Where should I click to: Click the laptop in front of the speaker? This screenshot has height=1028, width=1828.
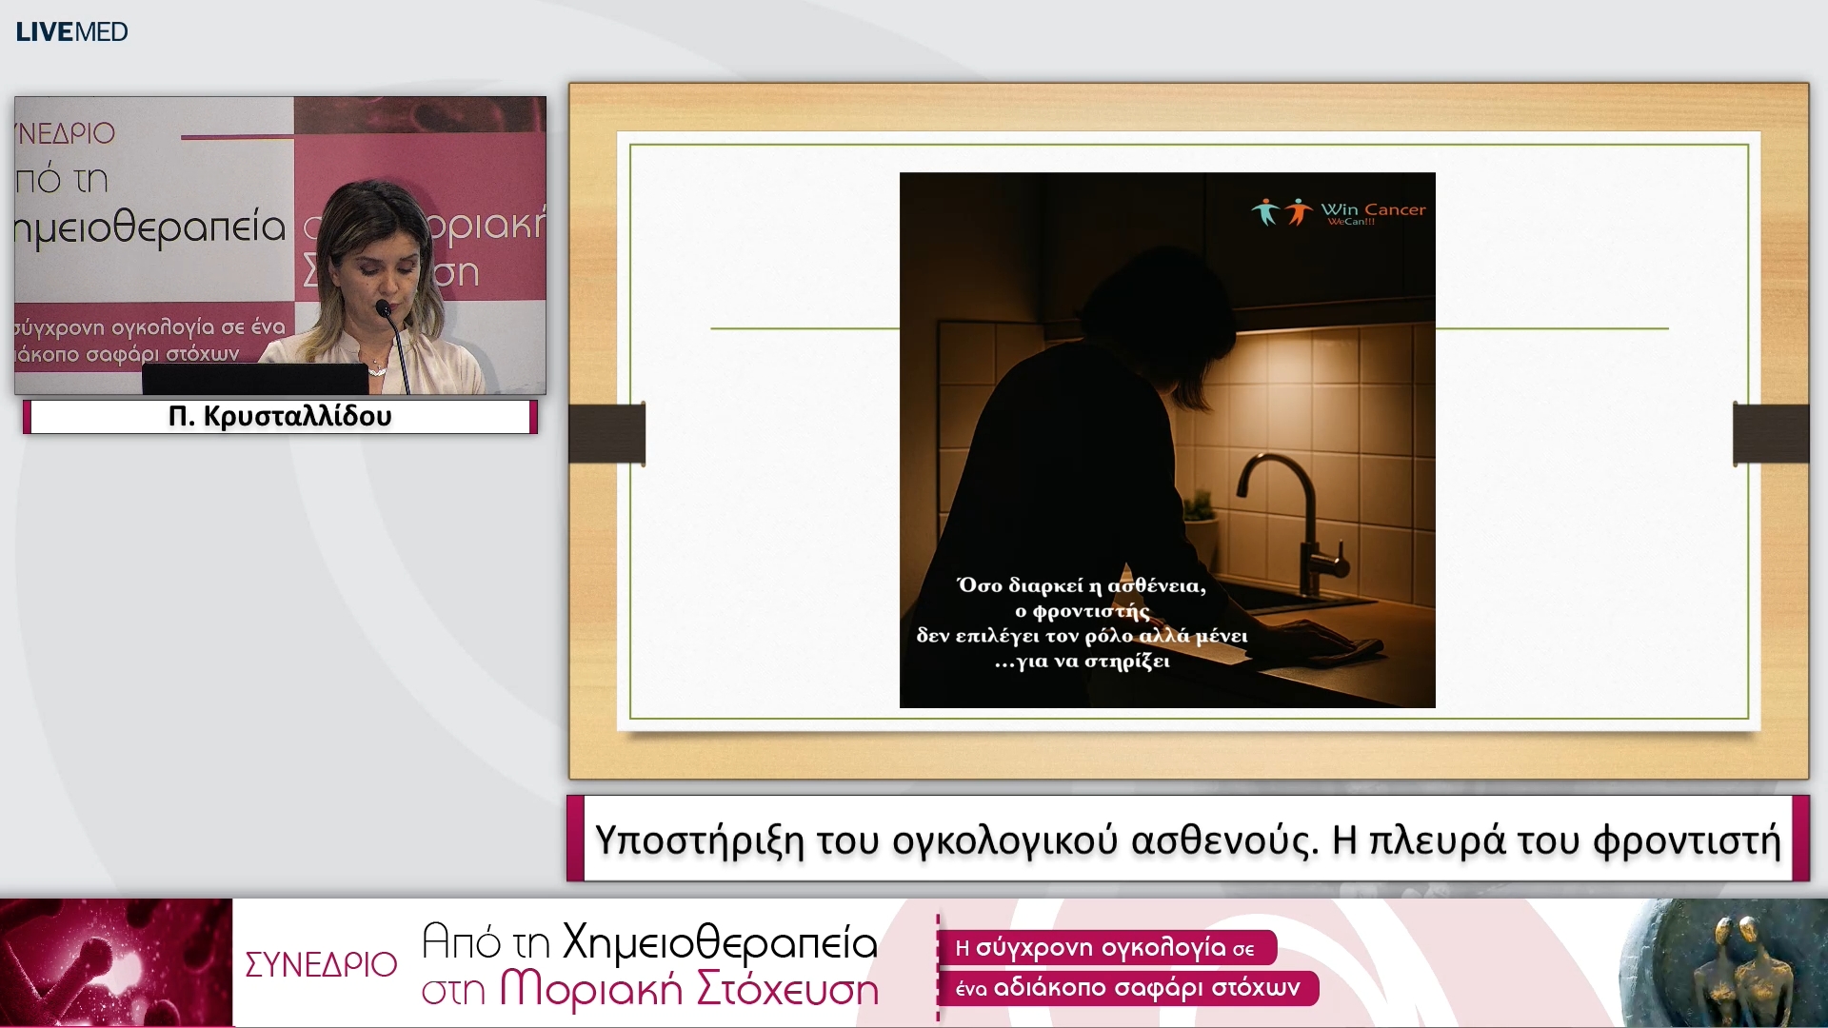[254, 378]
